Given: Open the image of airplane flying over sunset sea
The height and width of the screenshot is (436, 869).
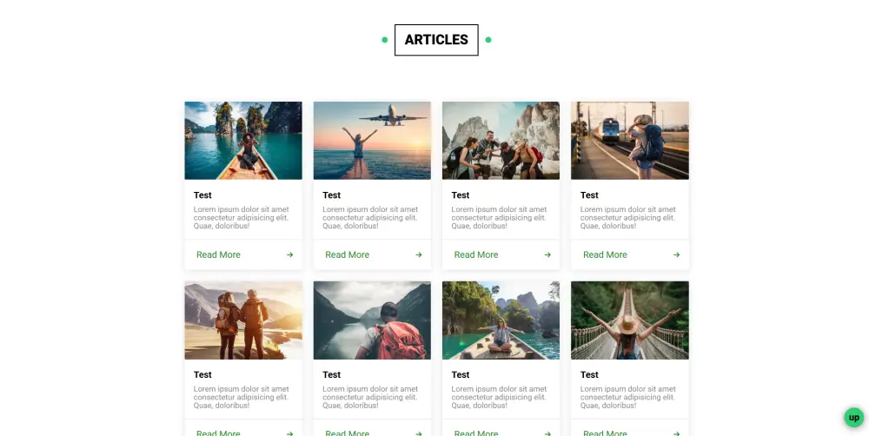Looking at the screenshot, I should tap(372, 141).
